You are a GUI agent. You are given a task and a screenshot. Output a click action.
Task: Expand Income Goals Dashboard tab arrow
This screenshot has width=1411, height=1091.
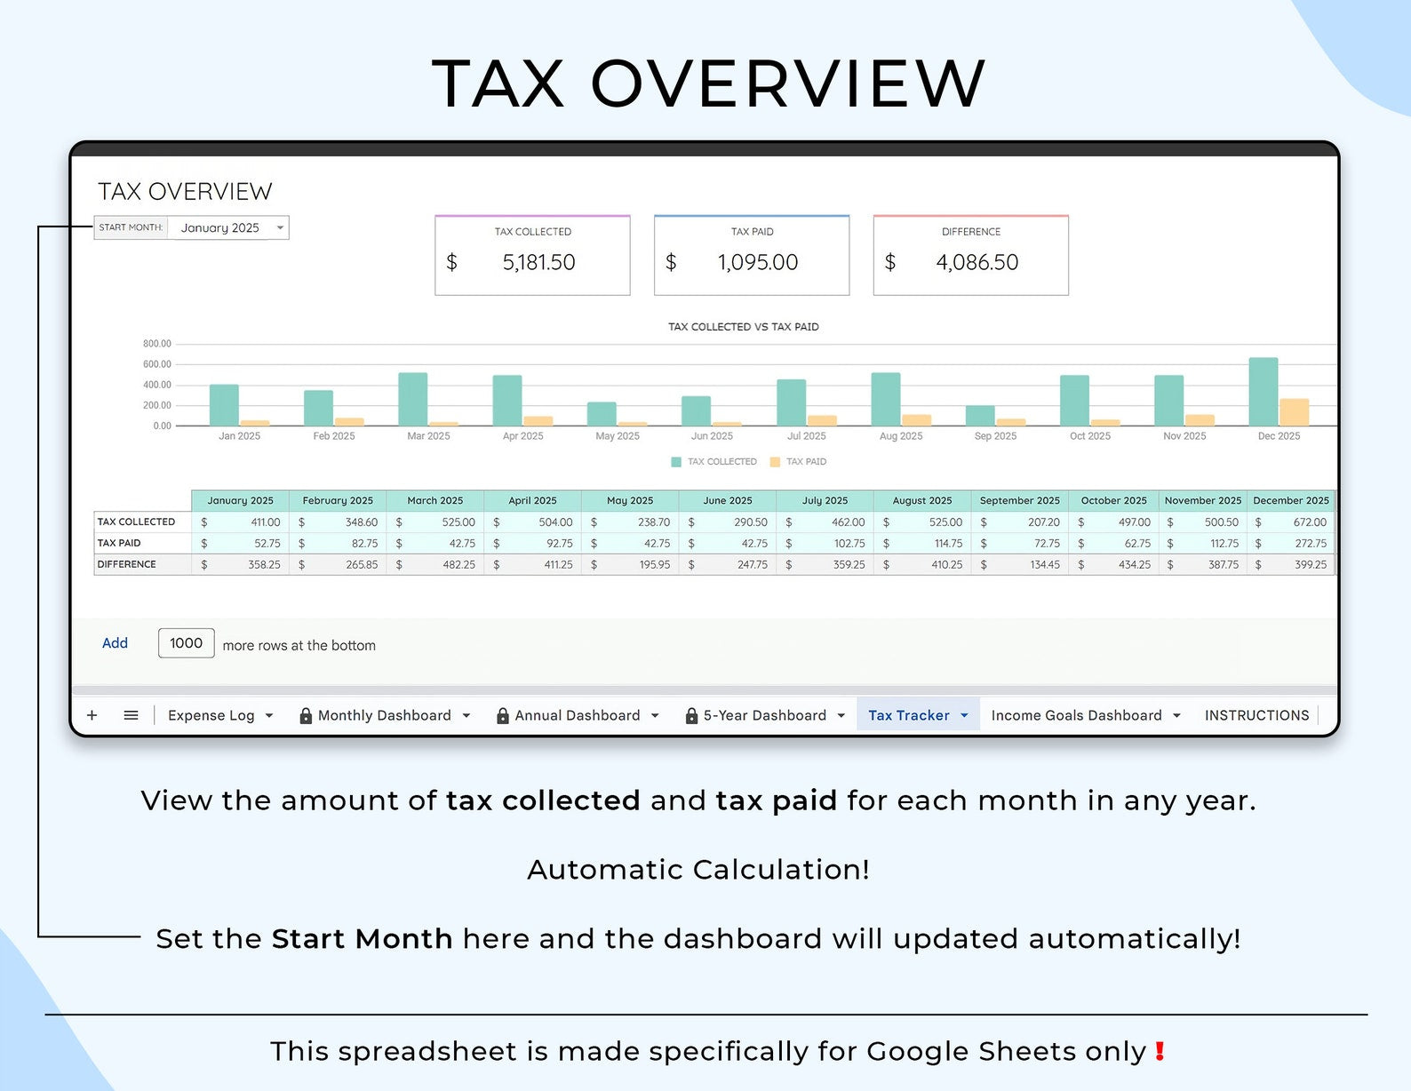[x=1176, y=715]
